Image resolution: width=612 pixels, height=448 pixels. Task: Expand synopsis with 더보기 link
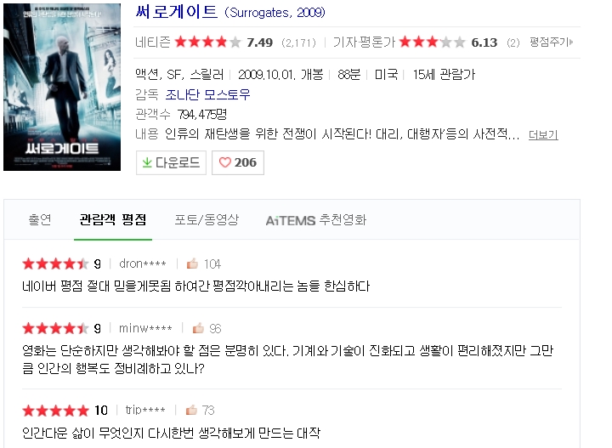pyautogui.click(x=543, y=134)
